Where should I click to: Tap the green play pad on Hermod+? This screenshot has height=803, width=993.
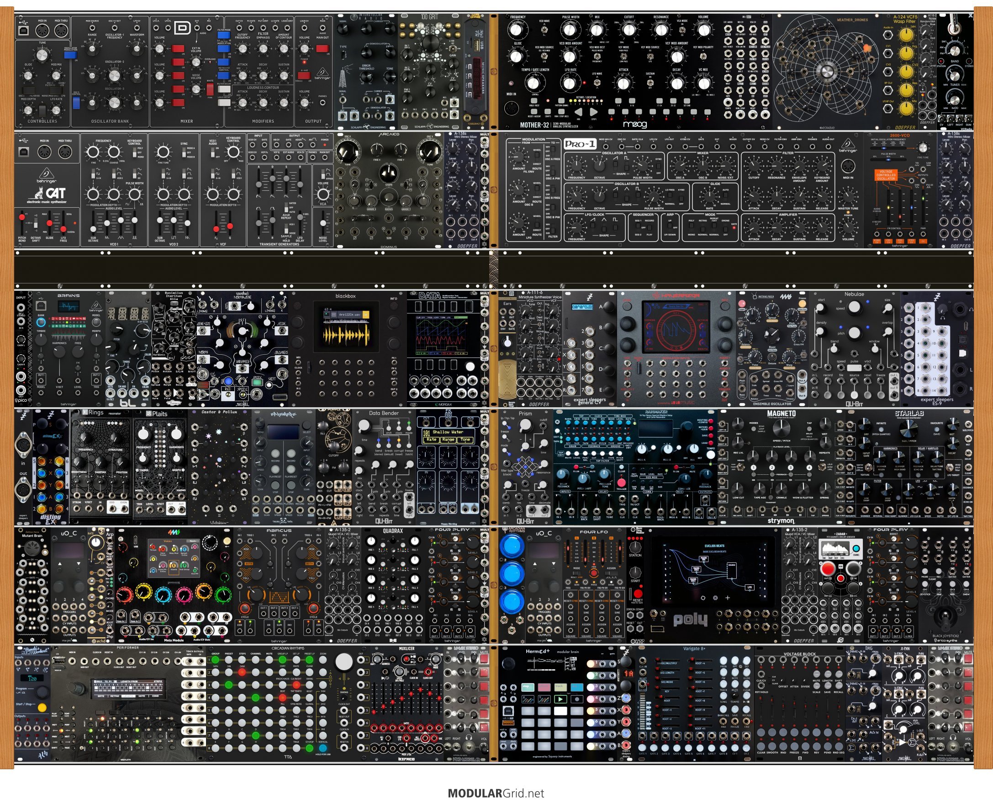coord(560,699)
